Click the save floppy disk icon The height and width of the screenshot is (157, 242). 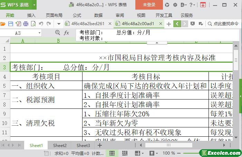click(10, 24)
